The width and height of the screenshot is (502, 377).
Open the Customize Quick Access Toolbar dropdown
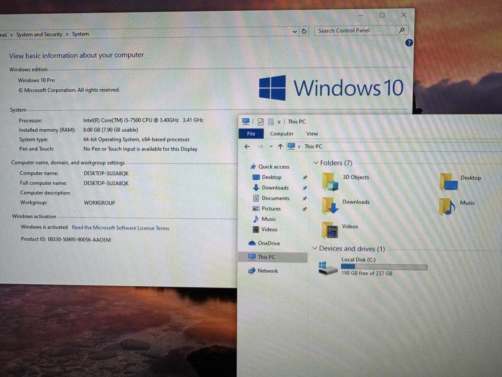click(279, 122)
